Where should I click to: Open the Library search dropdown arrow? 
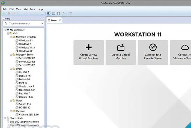(x=42, y=23)
